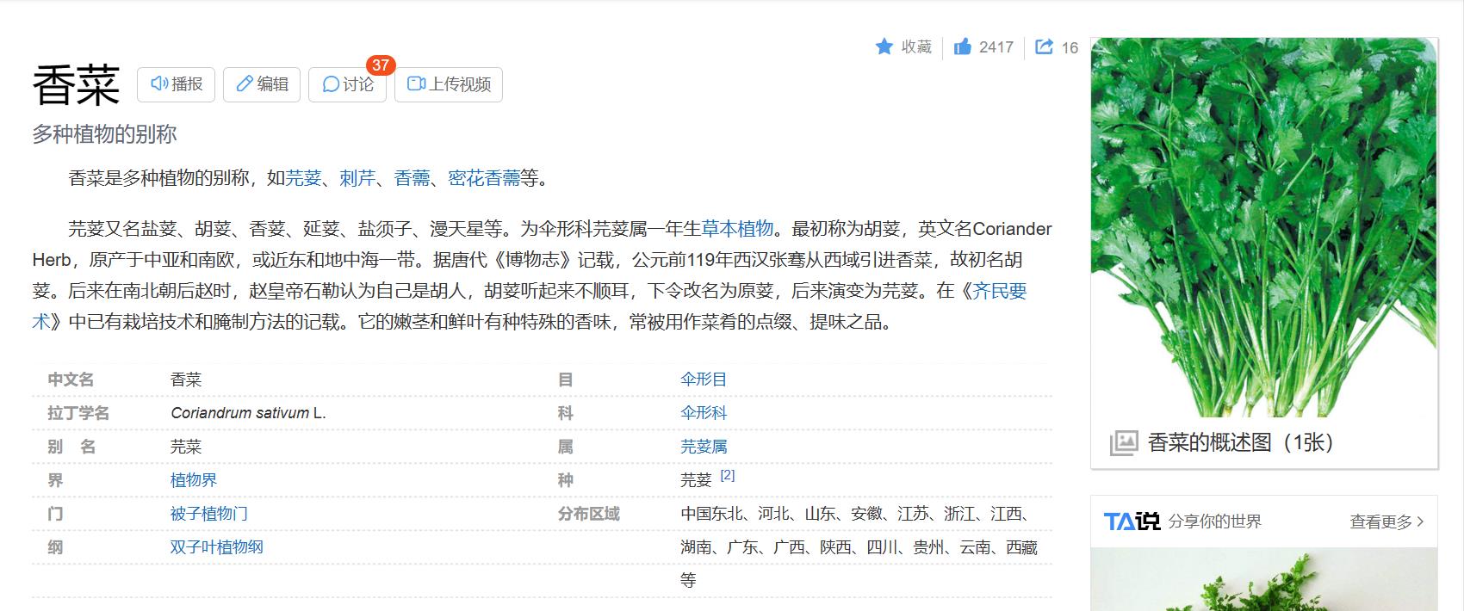
Task: Click the 上传视频 upload video button
Action: coord(449,84)
